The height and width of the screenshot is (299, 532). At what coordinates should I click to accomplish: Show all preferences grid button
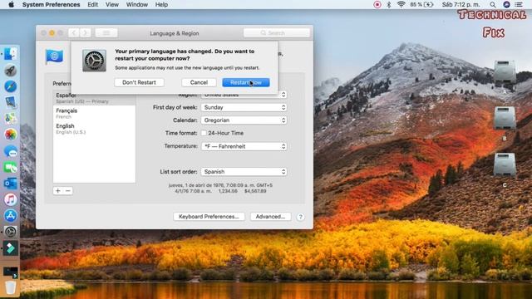coord(106,33)
